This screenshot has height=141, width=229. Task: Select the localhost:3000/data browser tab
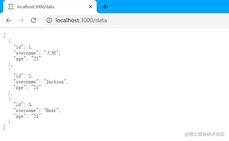point(50,7)
